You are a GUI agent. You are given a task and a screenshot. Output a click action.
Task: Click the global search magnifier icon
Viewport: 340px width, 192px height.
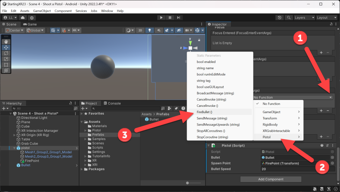point(289,18)
